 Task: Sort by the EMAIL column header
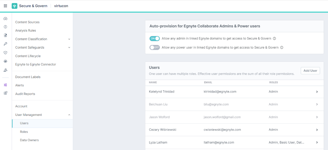(x=208, y=82)
